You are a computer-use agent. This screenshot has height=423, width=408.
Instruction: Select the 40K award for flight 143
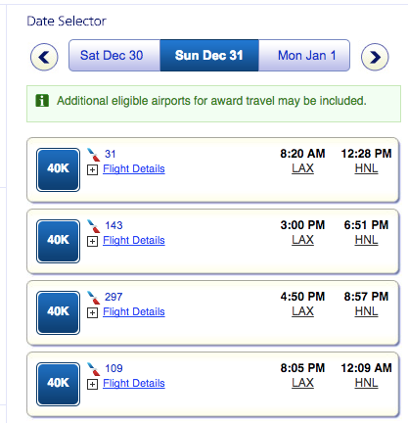58,241
